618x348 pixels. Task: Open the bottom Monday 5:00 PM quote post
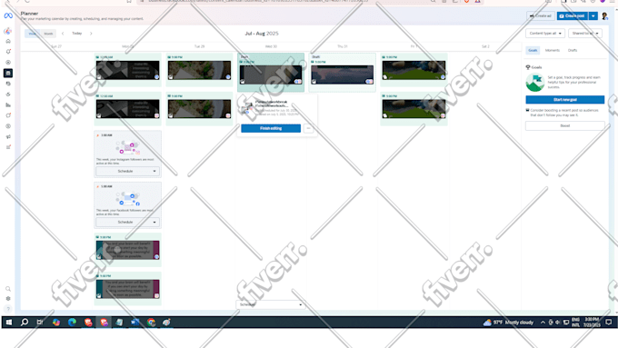pos(128,289)
